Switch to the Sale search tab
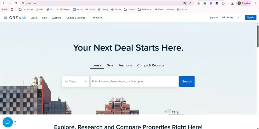 [x=110, y=65]
